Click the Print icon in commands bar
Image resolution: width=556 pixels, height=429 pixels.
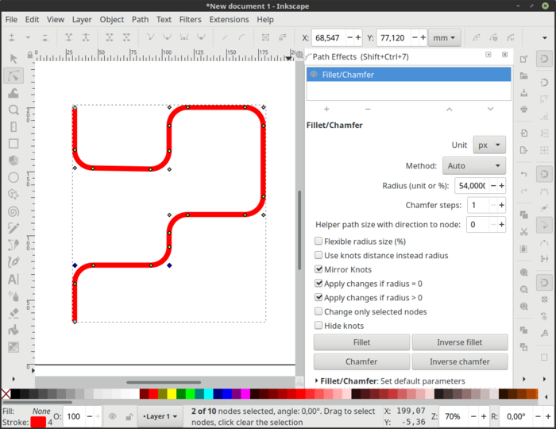[523, 109]
